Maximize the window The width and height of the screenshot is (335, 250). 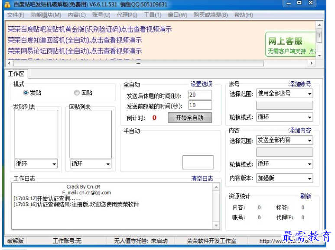[299, 3]
